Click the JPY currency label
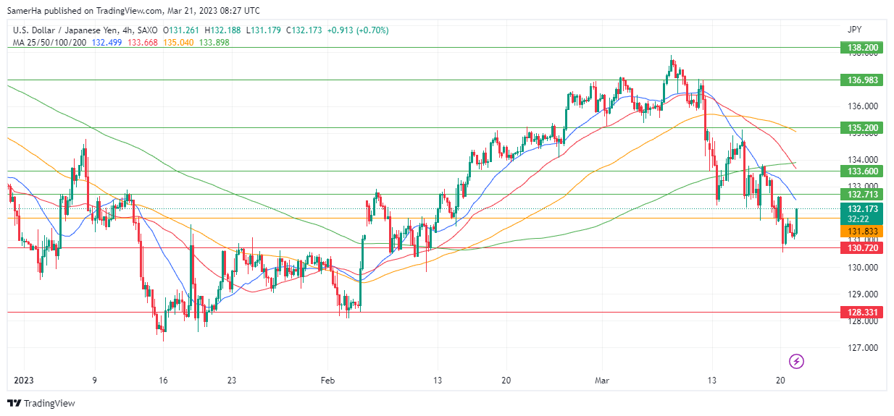The height and width of the screenshot is (416, 894). click(x=854, y=30)
